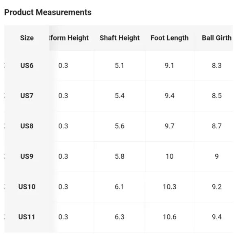Image resolution: width=236 pixels, height=235 pixels.
Task: Select the 9.2 ball girth cell
Action: tap(217, 187)
